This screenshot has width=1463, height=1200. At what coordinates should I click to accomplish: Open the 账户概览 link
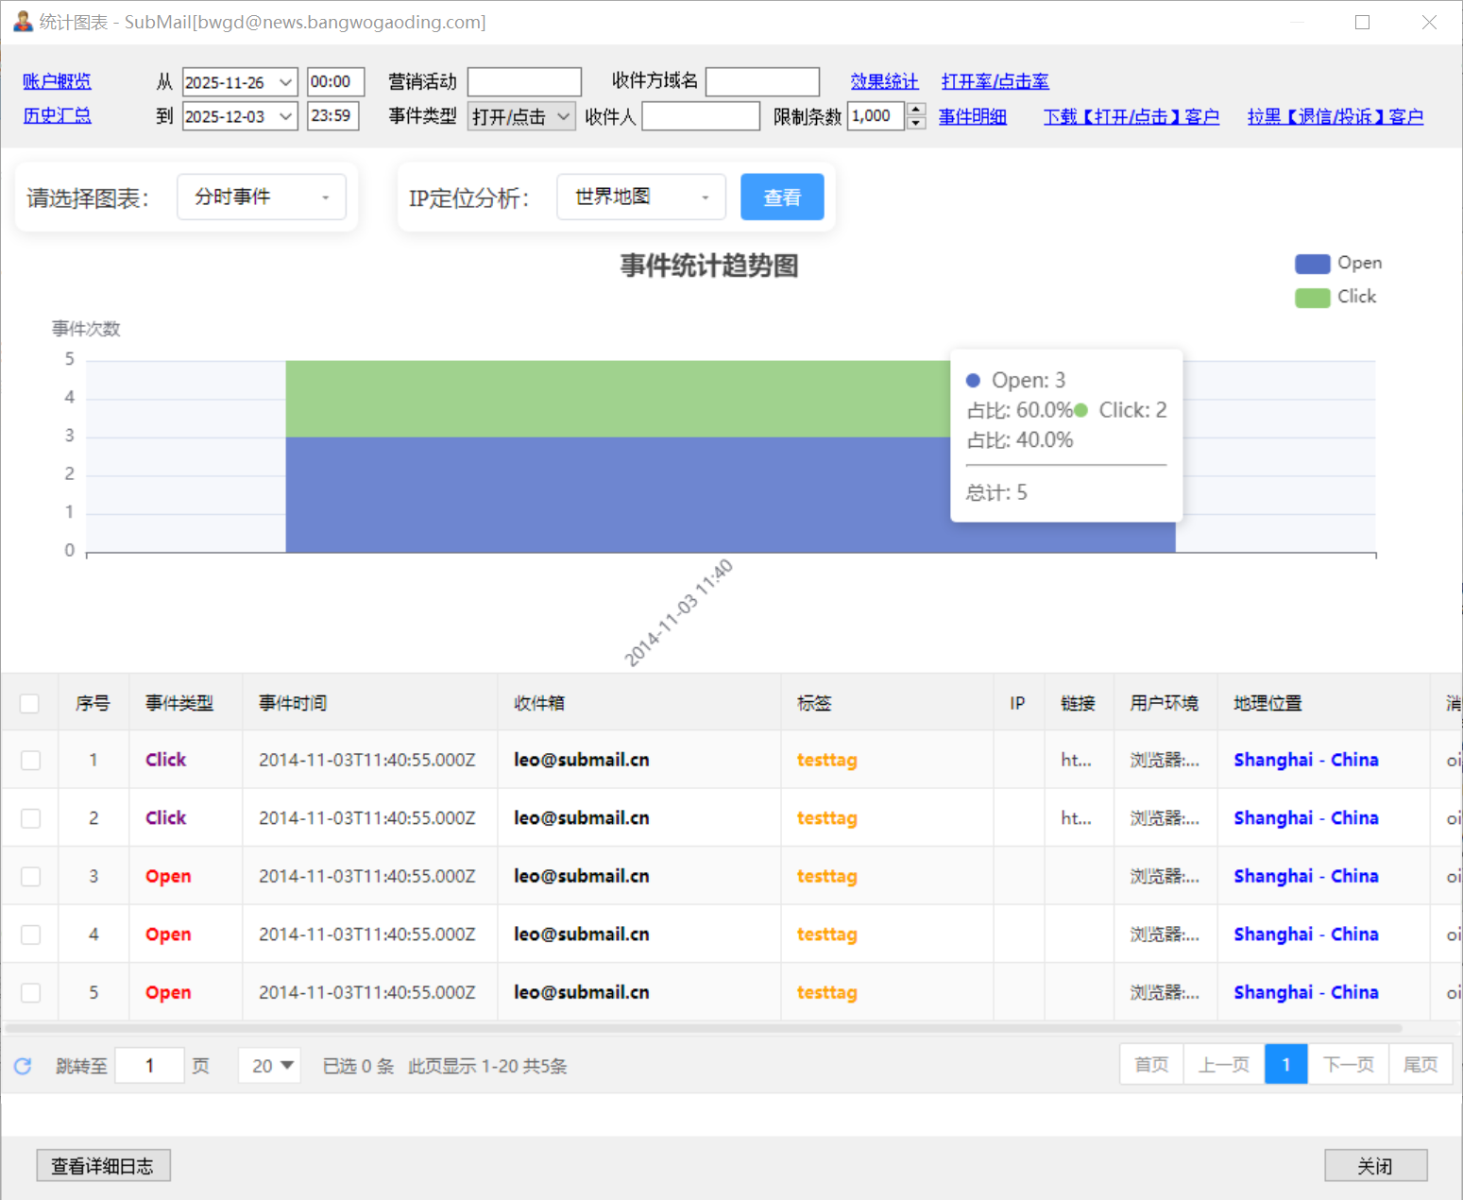(x=57, y=81)
